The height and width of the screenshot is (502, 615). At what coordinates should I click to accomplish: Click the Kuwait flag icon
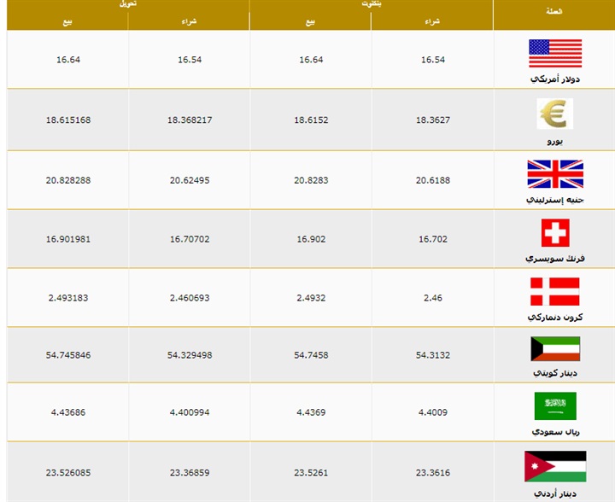554,348
